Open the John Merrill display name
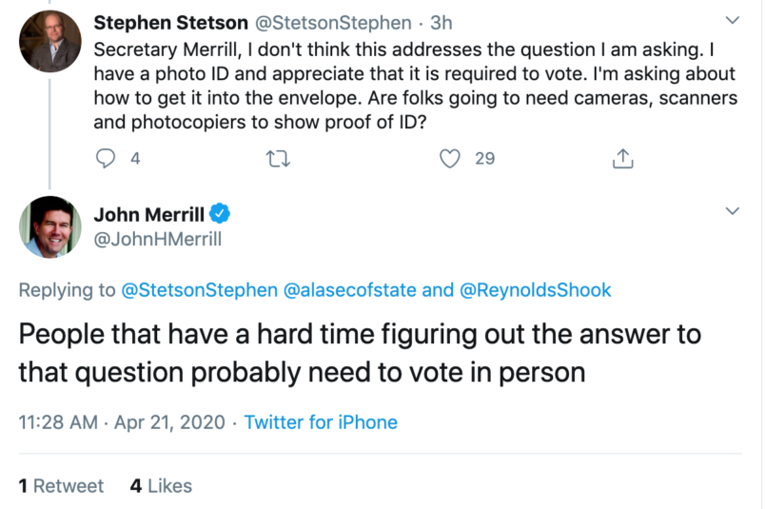Image resolution: width=765 pixels, height=509 pixels. [147, 213]
